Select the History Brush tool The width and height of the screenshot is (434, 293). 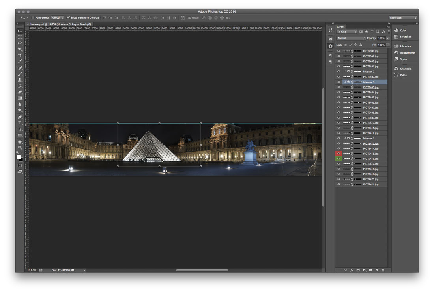click(20, 86)
